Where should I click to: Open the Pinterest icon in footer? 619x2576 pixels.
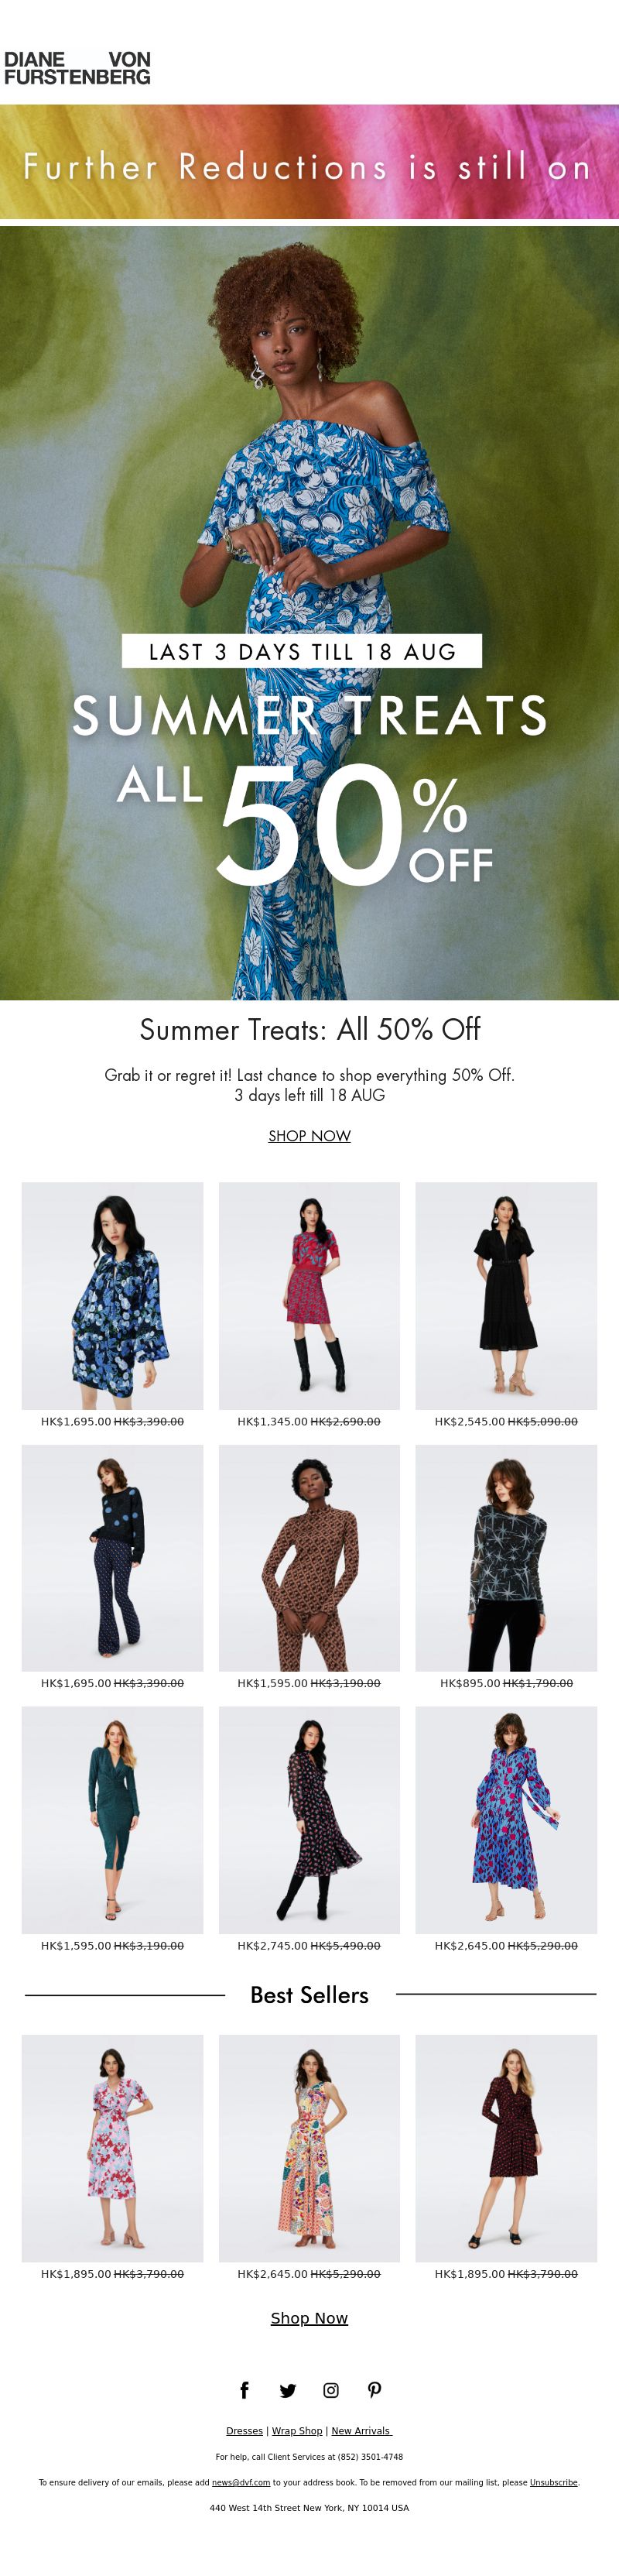pos(375,2390)
